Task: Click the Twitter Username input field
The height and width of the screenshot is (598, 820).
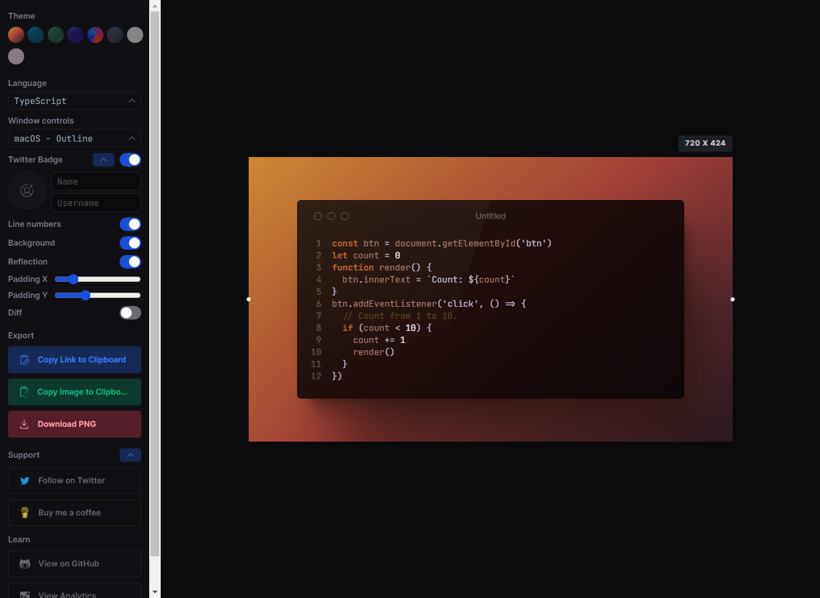Action: pyautogui.click(x=95, y=203)
